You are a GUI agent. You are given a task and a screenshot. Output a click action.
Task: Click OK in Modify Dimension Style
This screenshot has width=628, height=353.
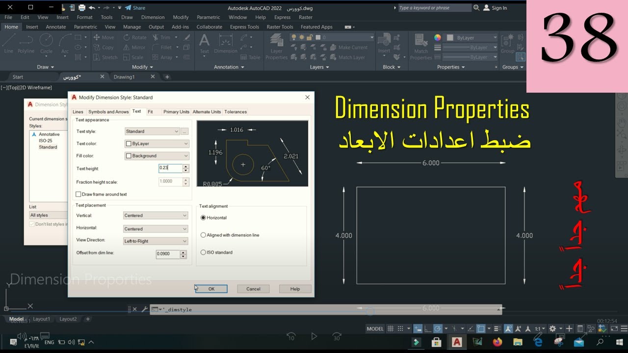coord(211,289)
